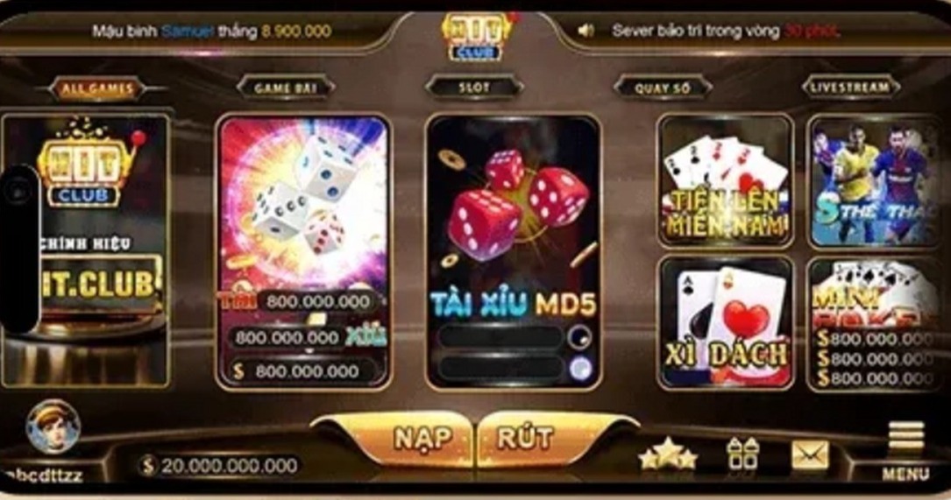The height and width of the screenshot is (500, 951).
Task: Click the player avatar icon
Action: pyautogui.click(x=53, y=426)
